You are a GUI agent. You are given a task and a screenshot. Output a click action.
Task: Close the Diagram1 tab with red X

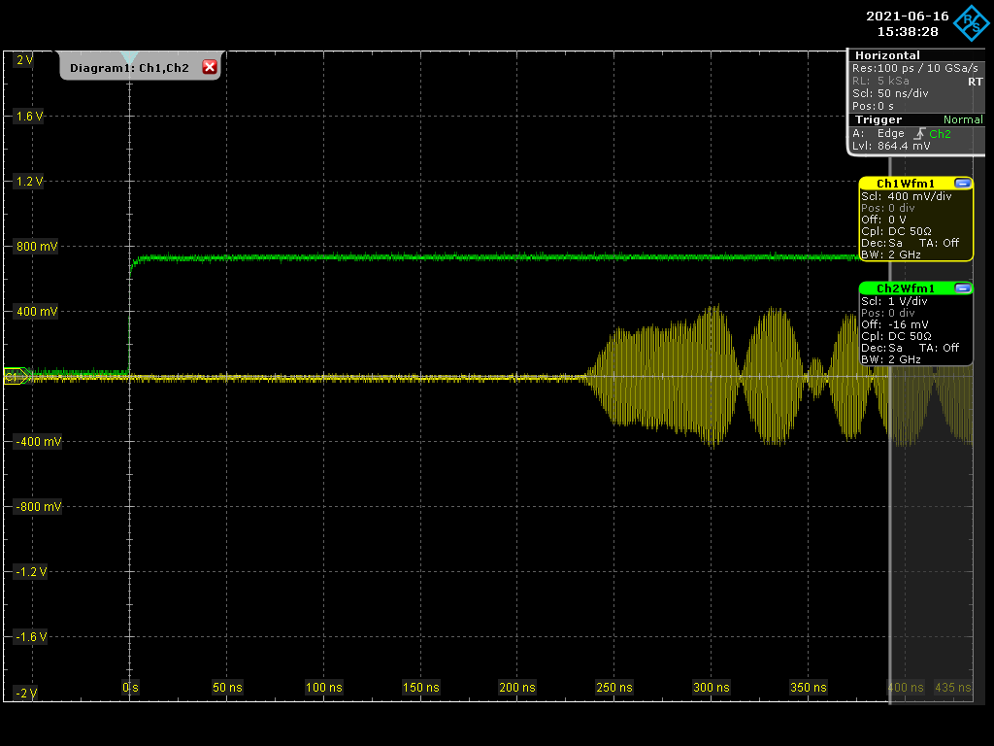click(x=209, y=67)
